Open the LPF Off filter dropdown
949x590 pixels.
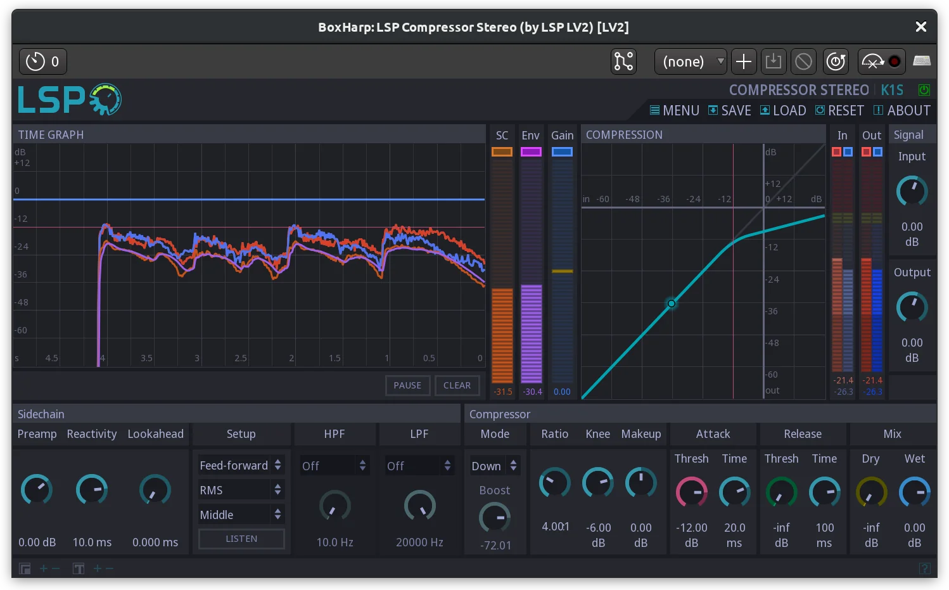419,466
